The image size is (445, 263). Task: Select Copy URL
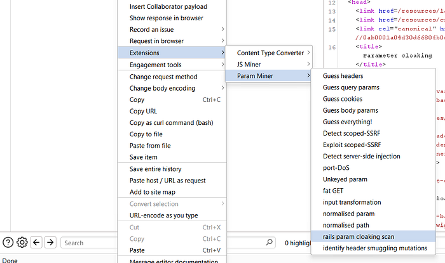coord(172,111)
